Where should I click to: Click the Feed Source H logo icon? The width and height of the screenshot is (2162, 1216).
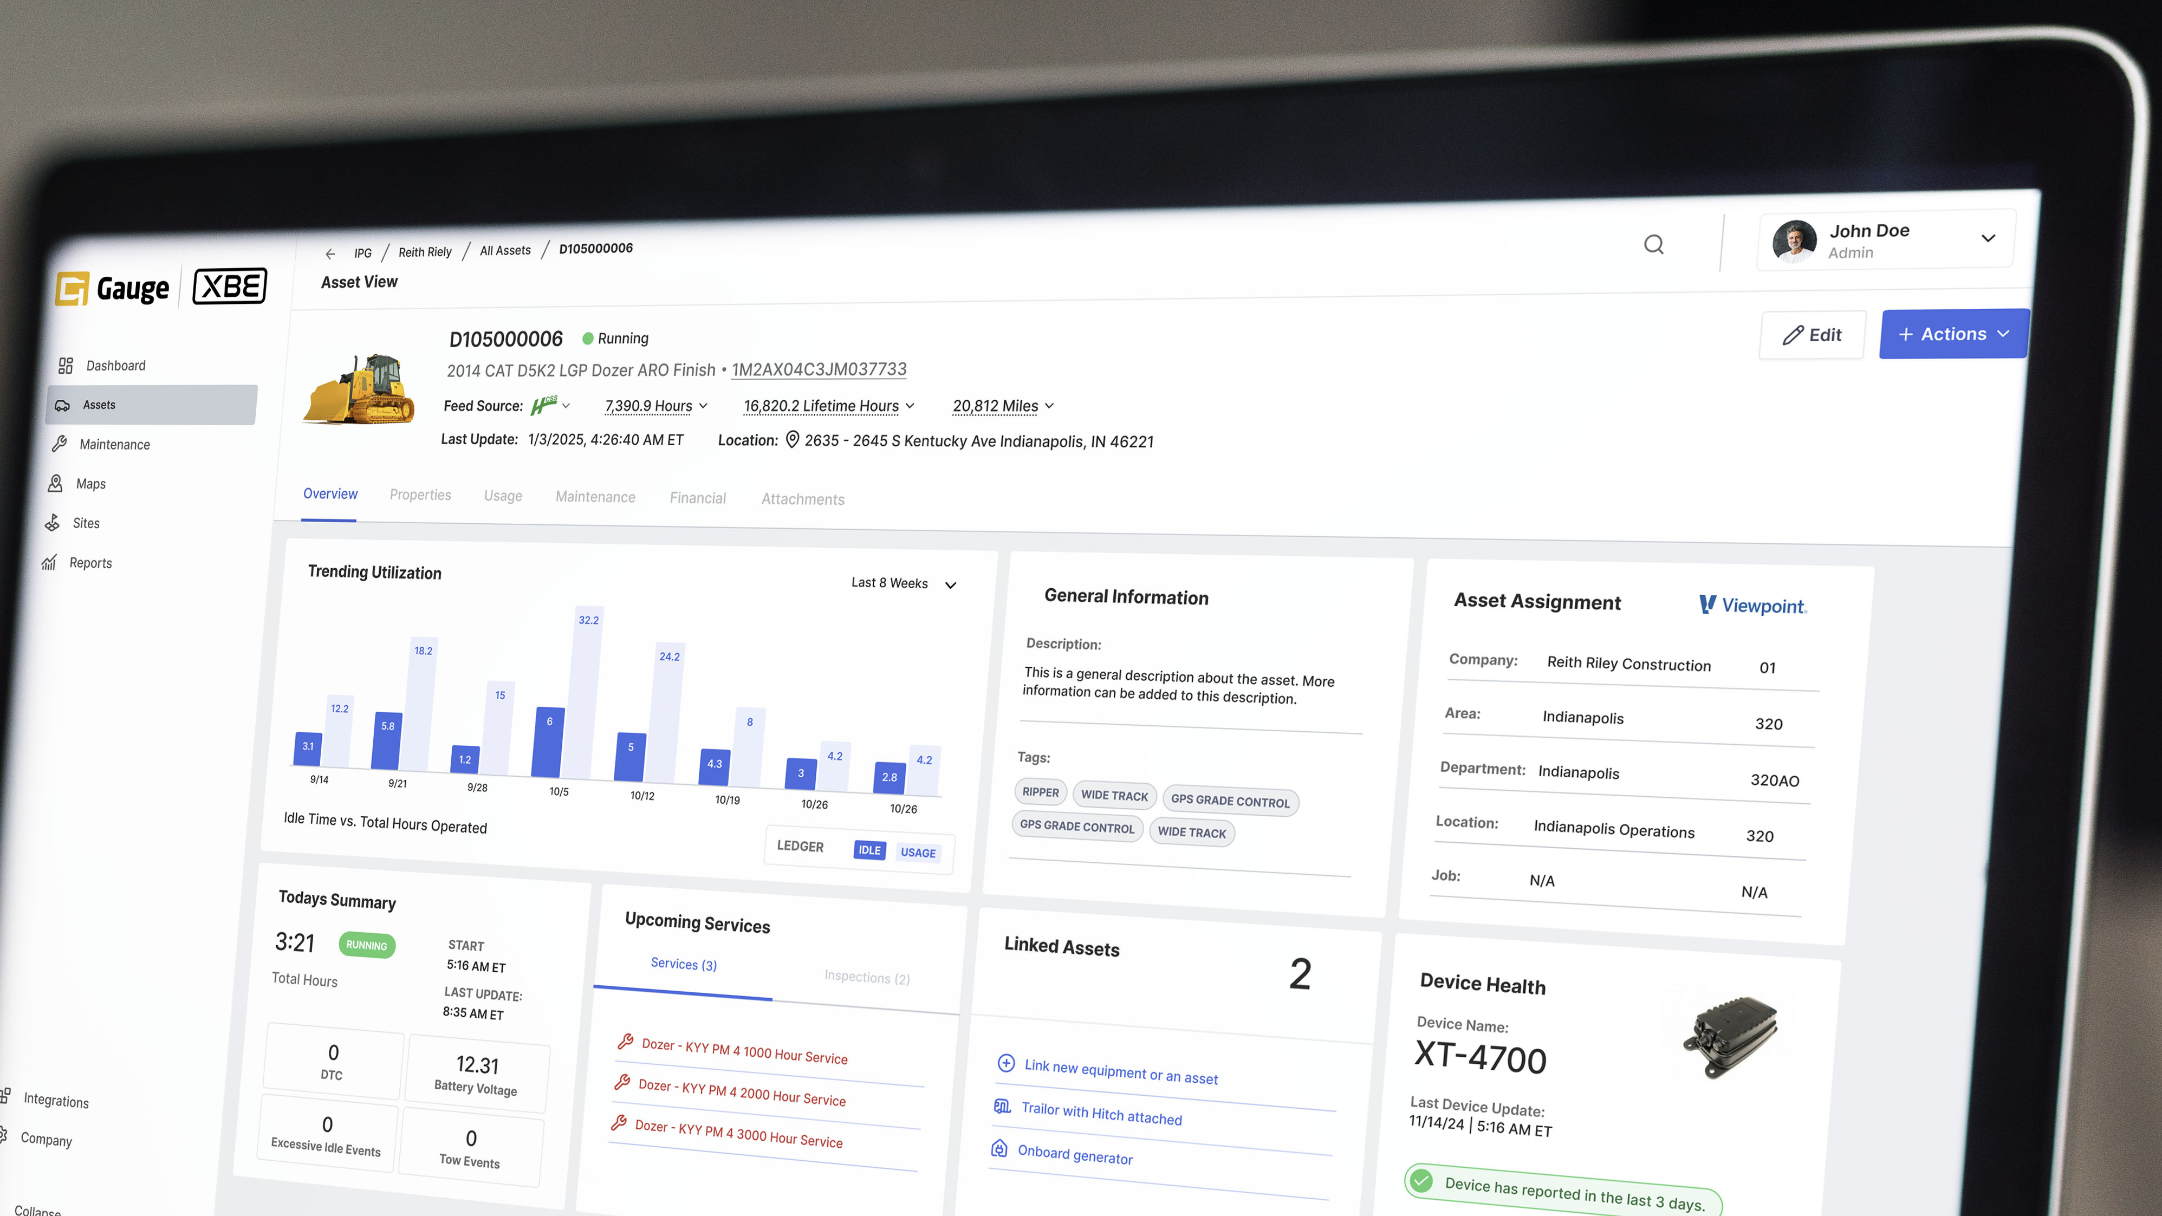coord(544,405)
